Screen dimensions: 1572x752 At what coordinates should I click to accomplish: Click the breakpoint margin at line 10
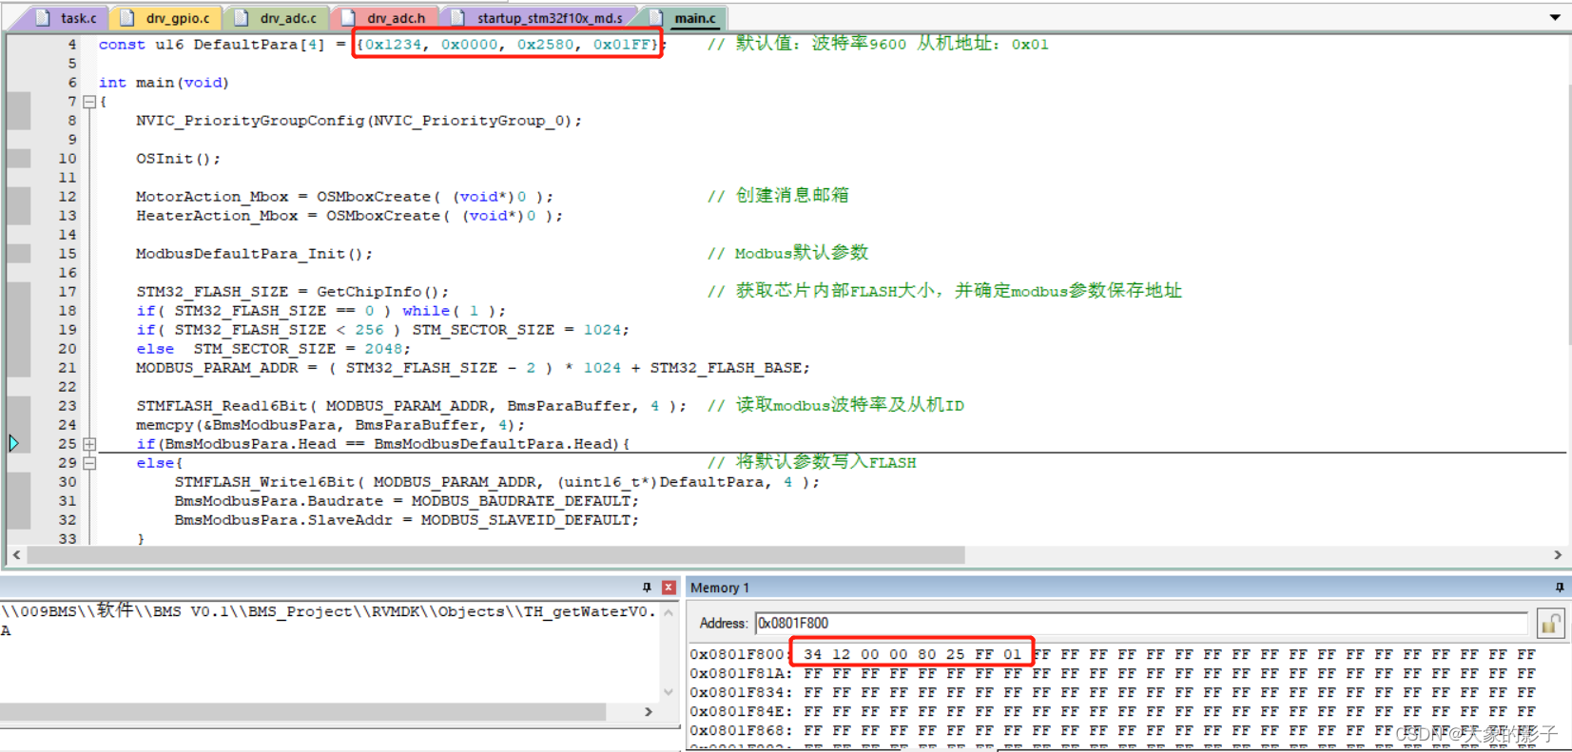coord(19,159)
